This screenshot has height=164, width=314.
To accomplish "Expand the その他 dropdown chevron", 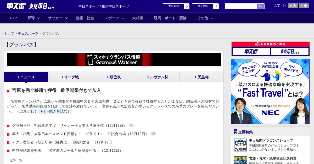I will pyautogui.click(x=212, y=18).
